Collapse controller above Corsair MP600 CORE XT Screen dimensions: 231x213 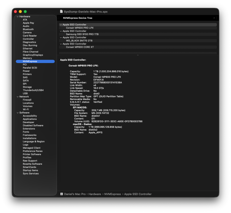(x=61, y=44)
